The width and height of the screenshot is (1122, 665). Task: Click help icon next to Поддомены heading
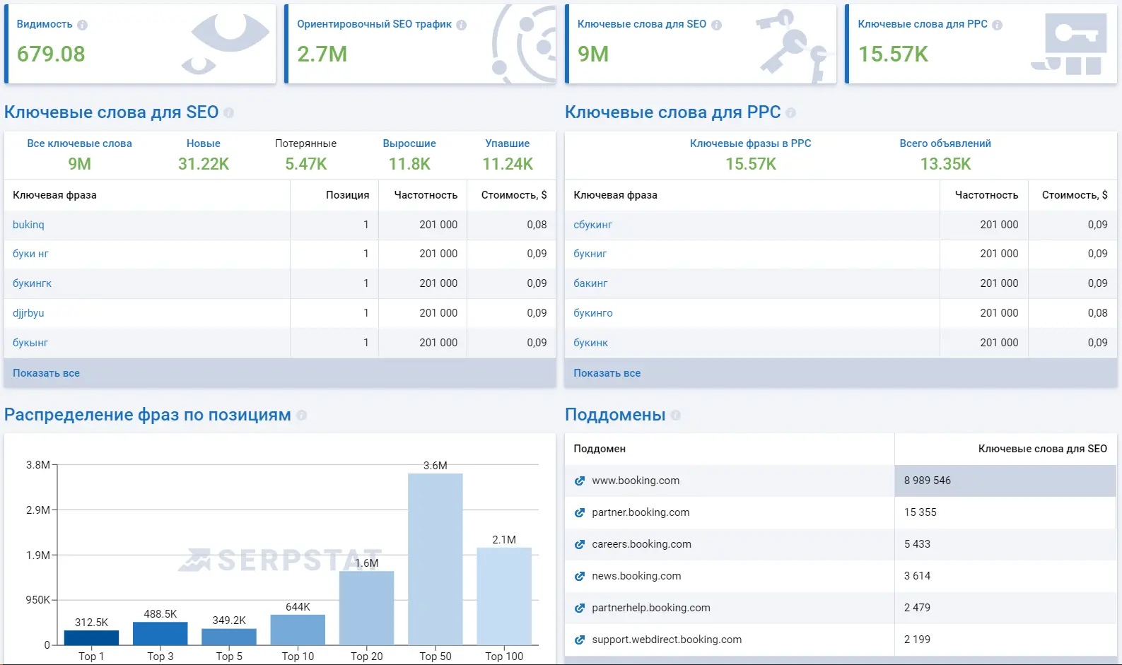click(x=676, y=416)
